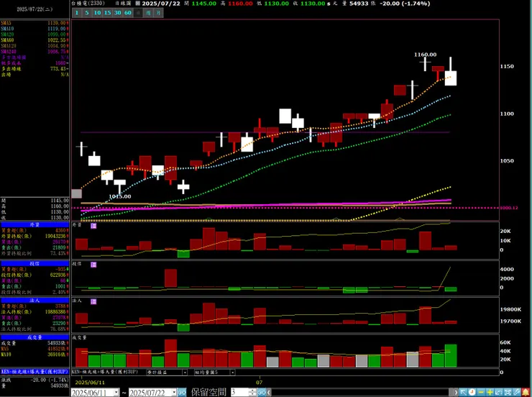
Task: Click the 台積電(2330) stock name
Action: point(88,4)
